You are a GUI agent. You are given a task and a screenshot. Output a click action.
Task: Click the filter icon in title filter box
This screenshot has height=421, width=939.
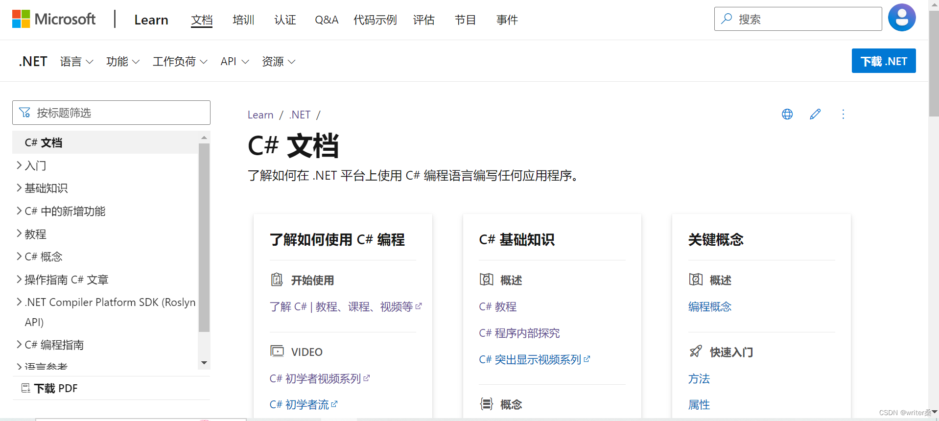point(24,113)
